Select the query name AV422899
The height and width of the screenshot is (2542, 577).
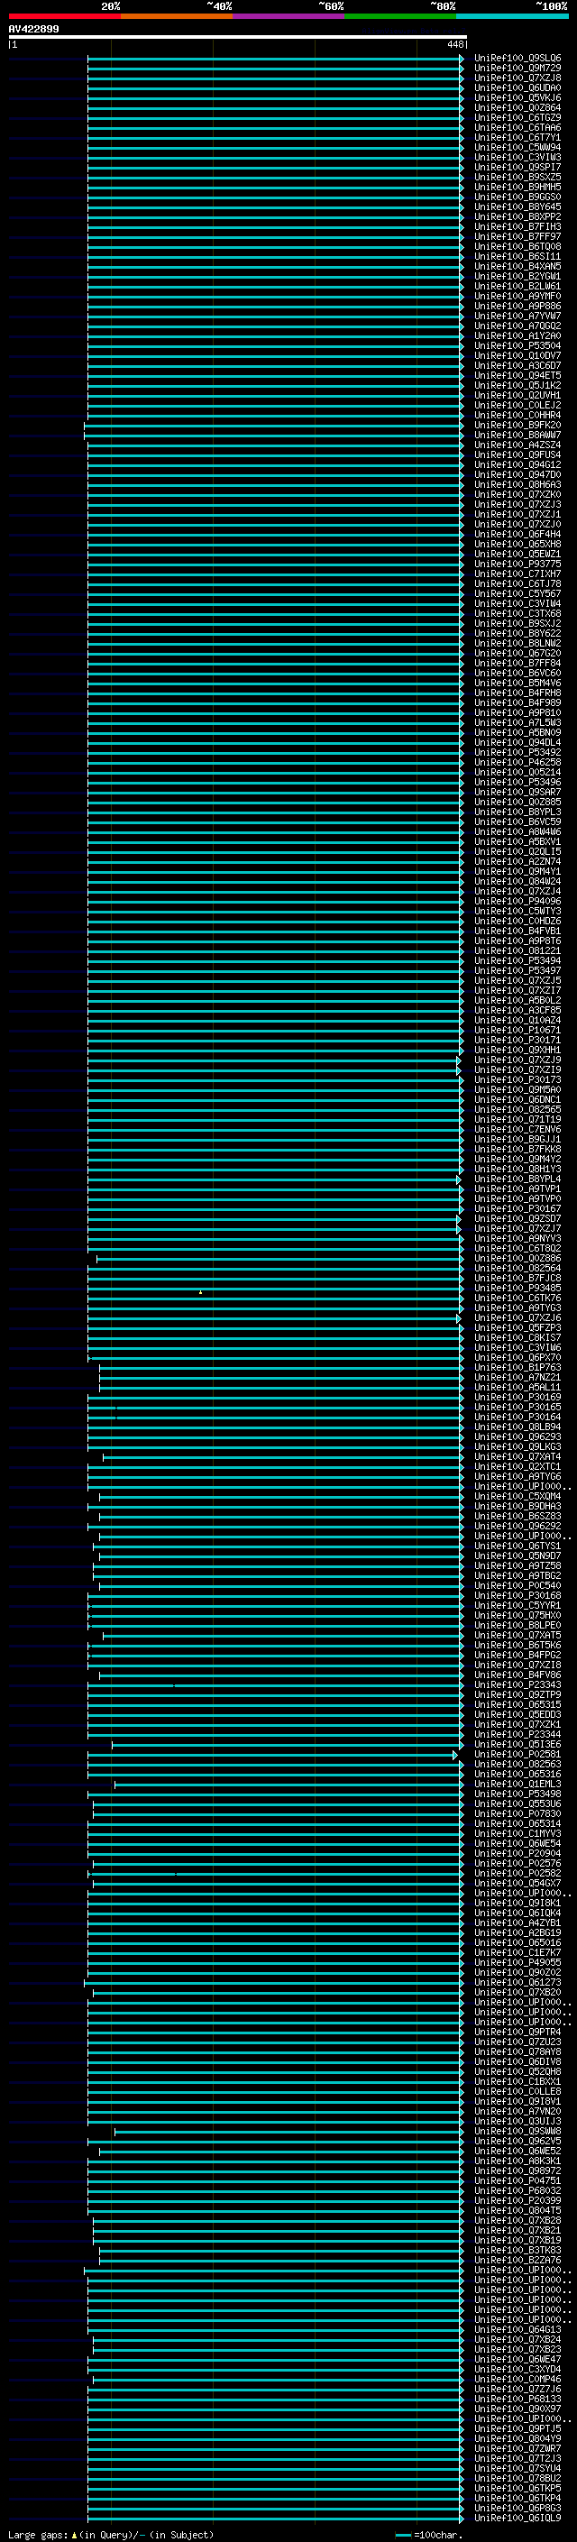click(x=33, y=29)
